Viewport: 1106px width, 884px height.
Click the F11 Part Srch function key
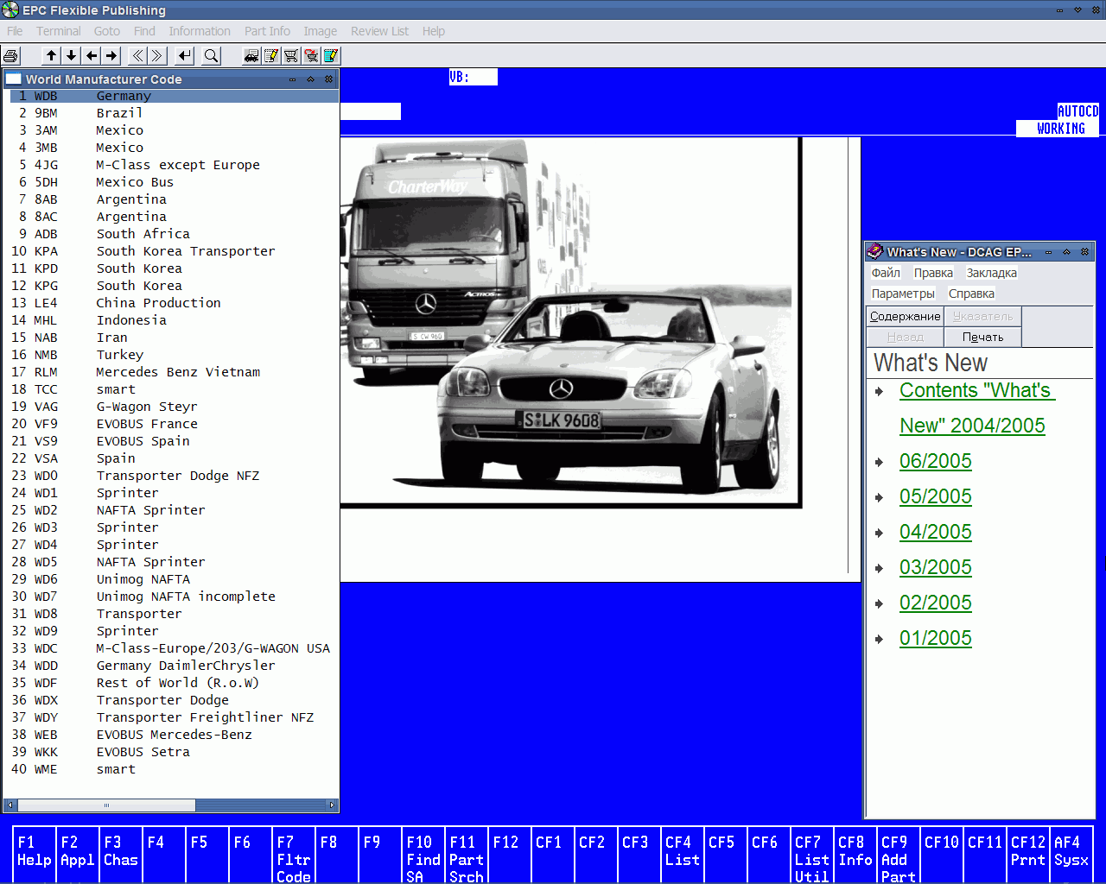pos(467,855)
